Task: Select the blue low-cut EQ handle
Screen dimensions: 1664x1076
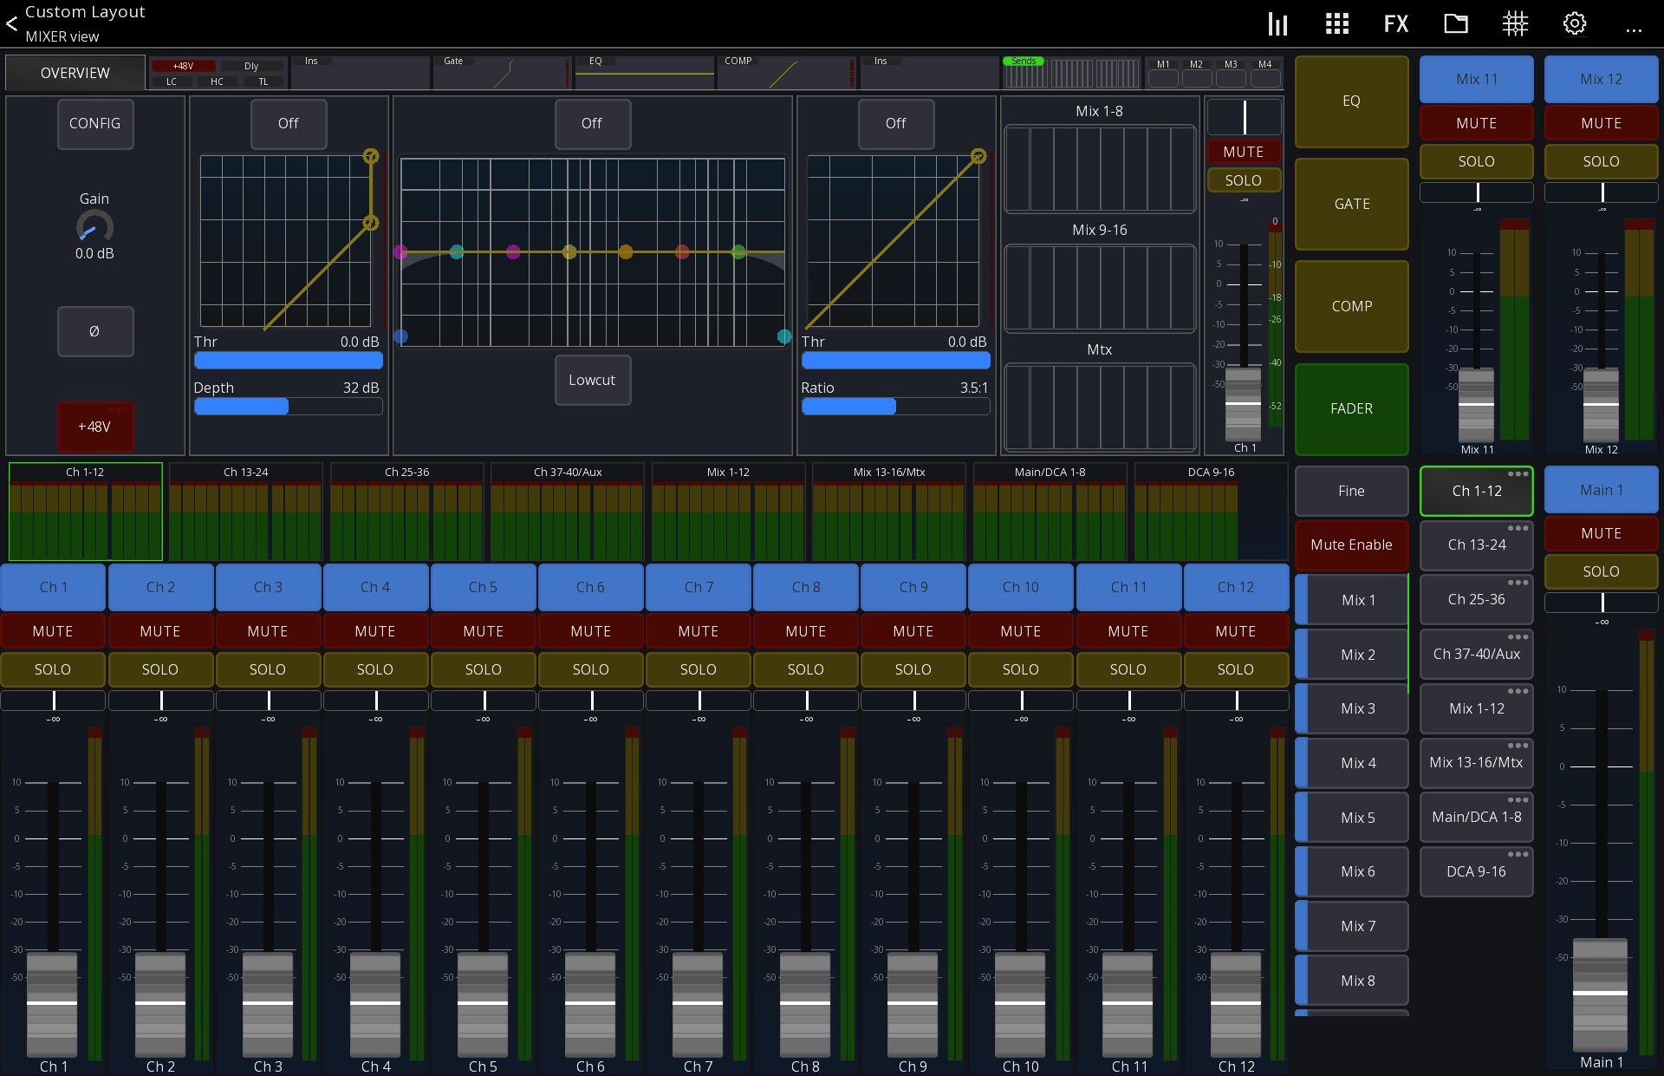Action: tap(400, 336)
